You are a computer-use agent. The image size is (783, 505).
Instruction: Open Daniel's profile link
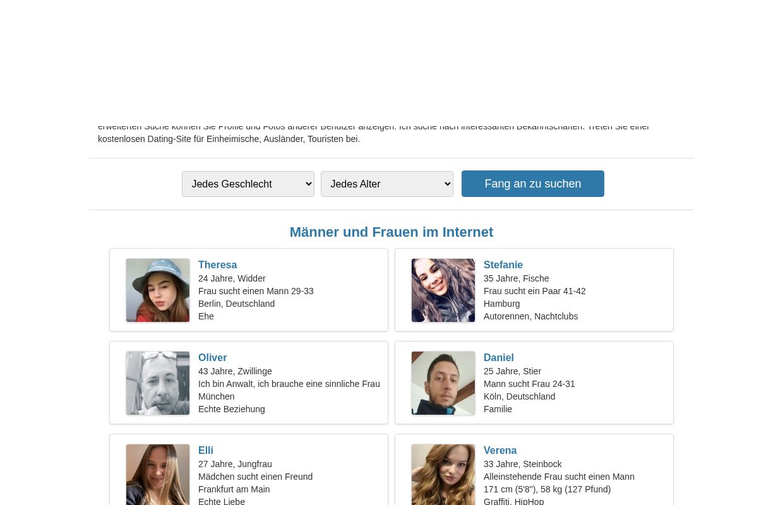tap(499, 358)
